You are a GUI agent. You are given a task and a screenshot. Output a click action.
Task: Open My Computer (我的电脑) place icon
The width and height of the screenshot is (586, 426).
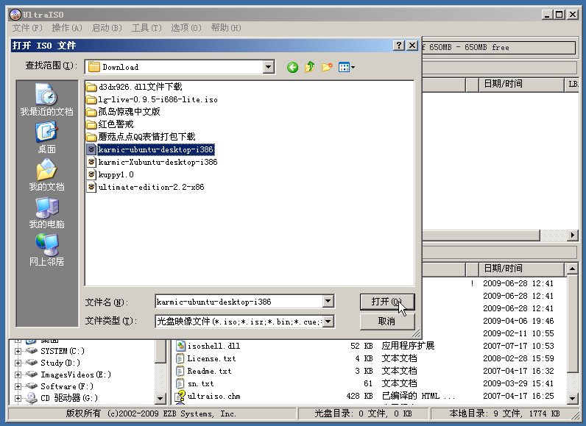tap(46, 213)
